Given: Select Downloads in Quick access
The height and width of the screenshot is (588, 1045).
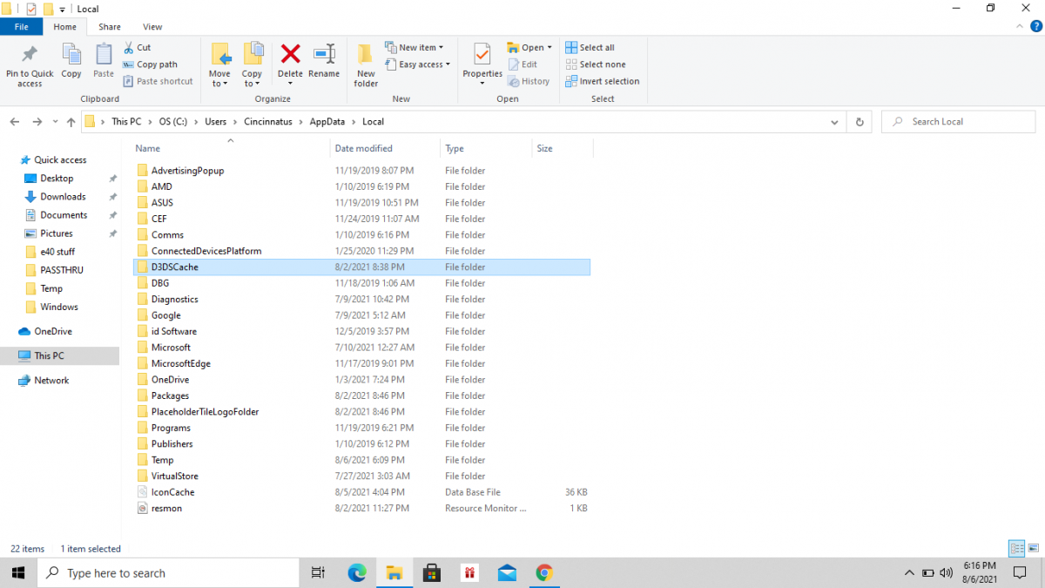Looking at the screenshot, I should point(63,197).
